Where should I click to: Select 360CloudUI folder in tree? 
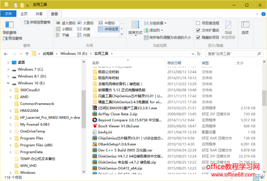[x=30, y=90]
